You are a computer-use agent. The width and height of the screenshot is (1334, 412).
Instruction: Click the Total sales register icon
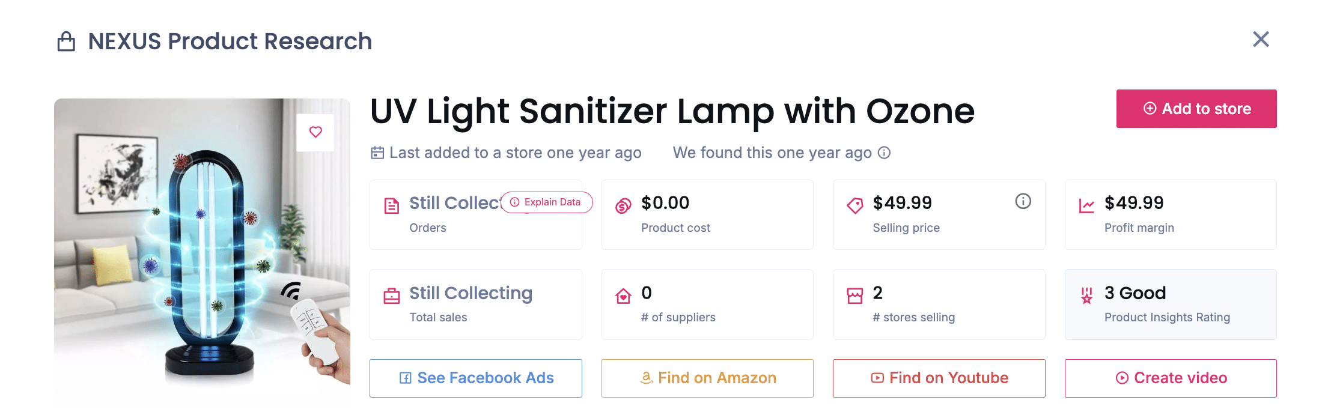(392, 296)
